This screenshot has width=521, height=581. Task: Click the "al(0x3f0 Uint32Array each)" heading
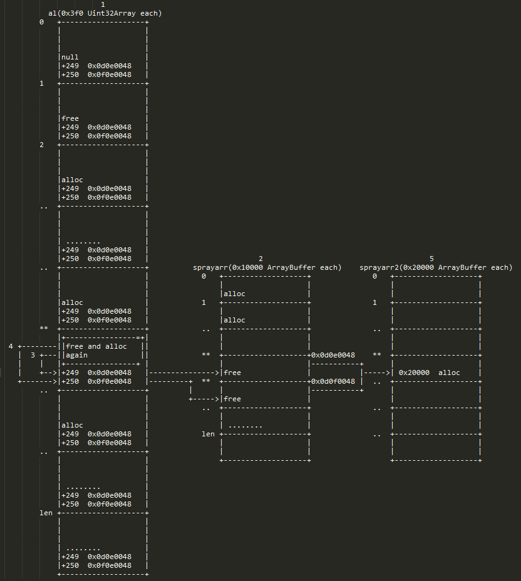coord(105,13)
